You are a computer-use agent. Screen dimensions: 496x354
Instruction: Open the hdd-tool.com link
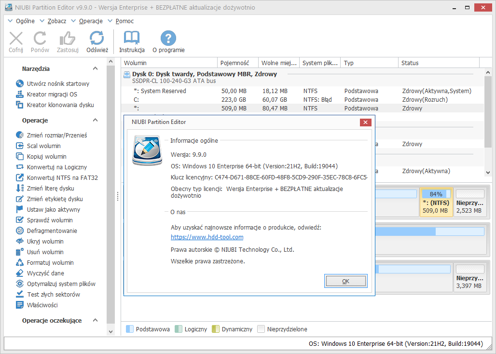tap(207, 237)
